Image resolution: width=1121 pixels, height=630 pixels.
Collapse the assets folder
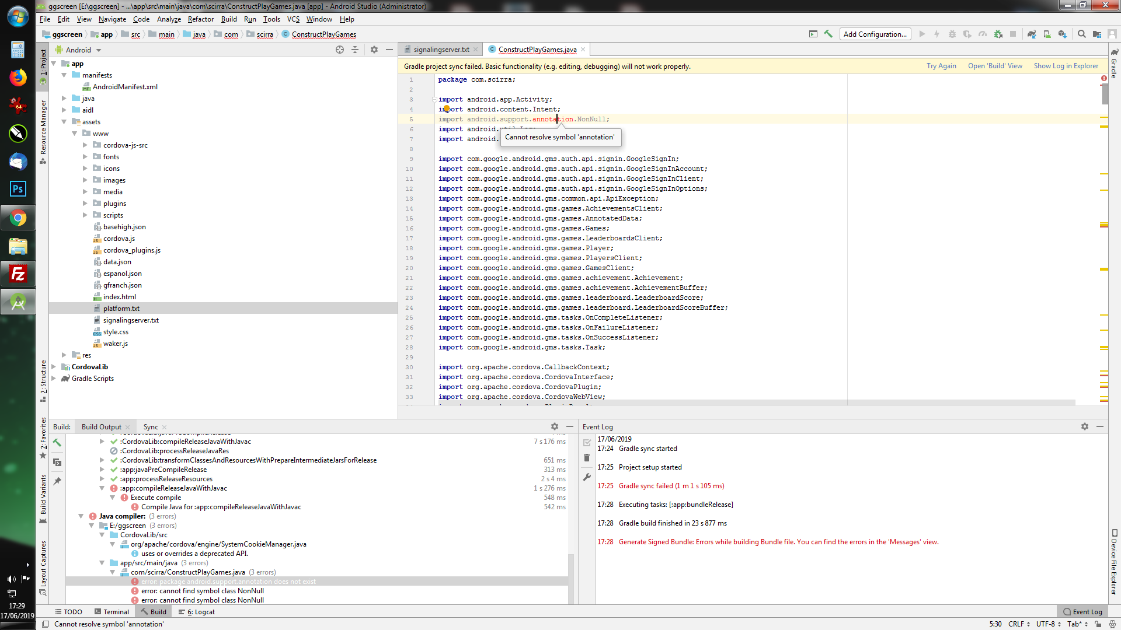click(x=64, y=122)
